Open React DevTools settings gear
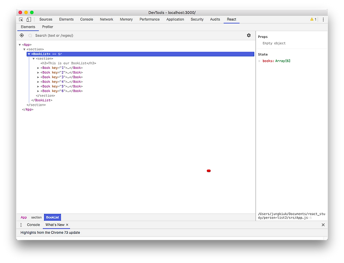 pyautogui.click(x=248, y=35)
